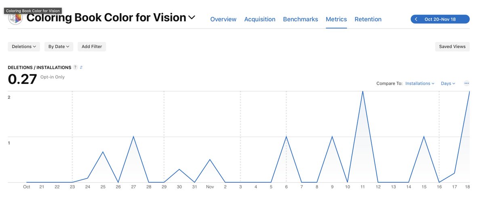Expand the By Date dropdown

click(59, 46)
